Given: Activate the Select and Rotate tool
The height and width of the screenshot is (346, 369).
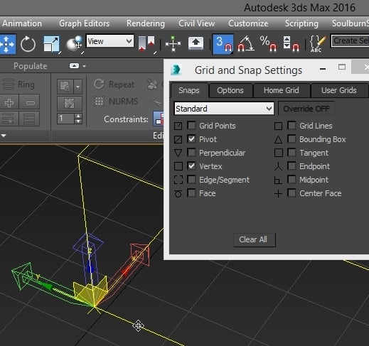Looking at the screenshot, I should [x=28, y=44].
